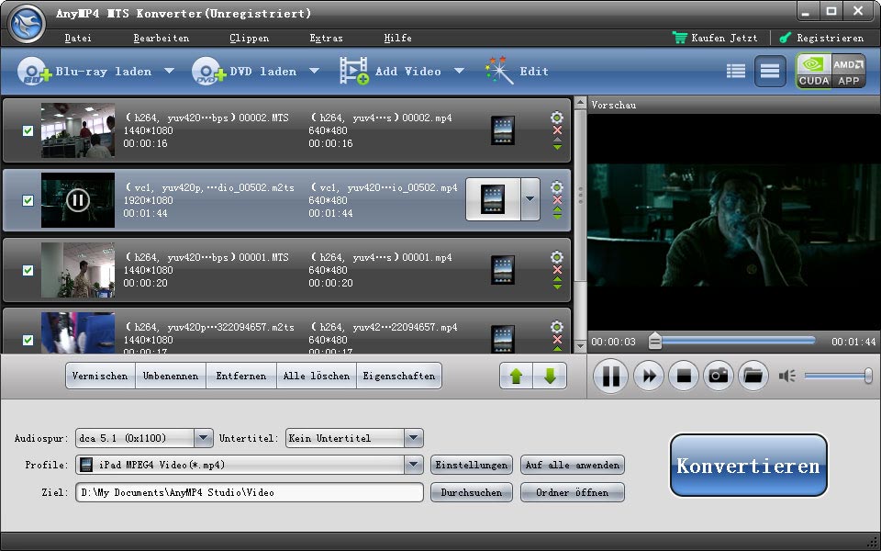Move selected item up with green arrow
This screenshot has height=551, width=881.
coord(517,376)
